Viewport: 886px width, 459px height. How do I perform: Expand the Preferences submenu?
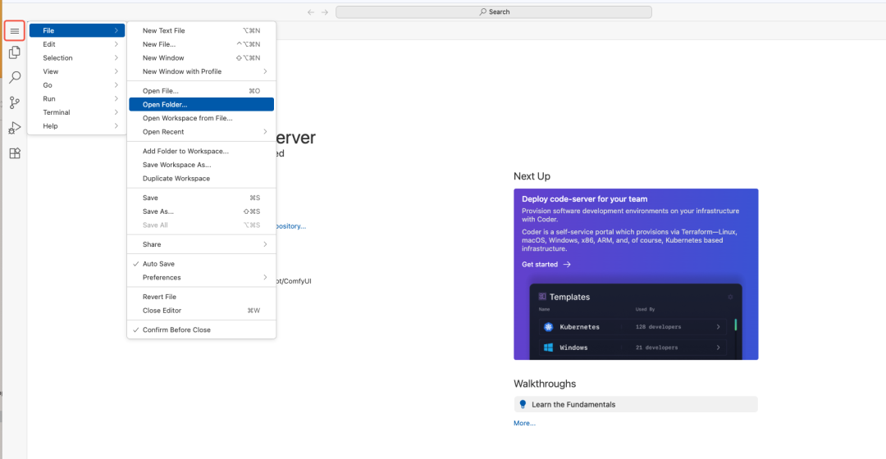click(201, 277)
